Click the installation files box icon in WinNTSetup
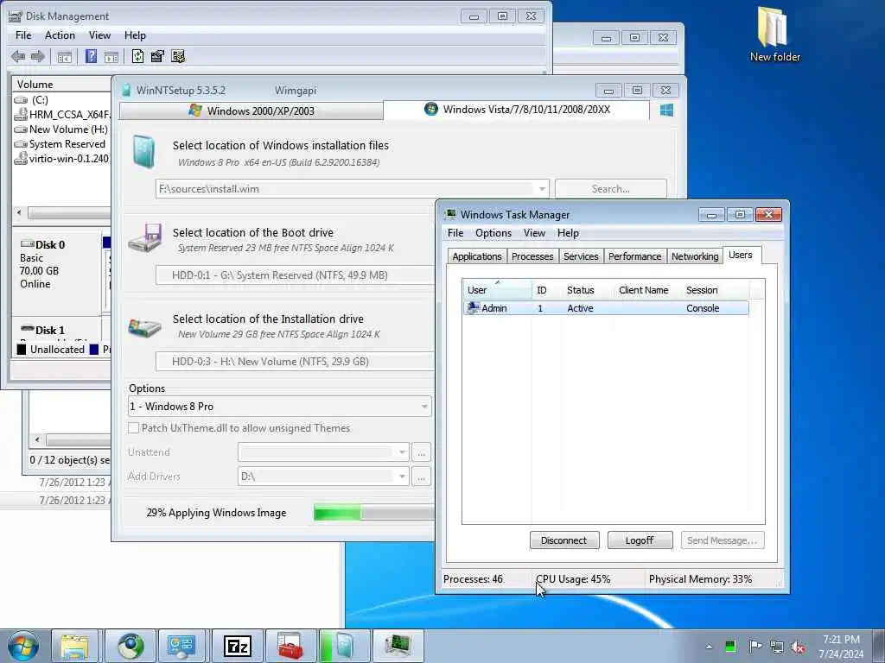Screen dimensions: 885x663 pyautogui.click(x=144, y=152)
